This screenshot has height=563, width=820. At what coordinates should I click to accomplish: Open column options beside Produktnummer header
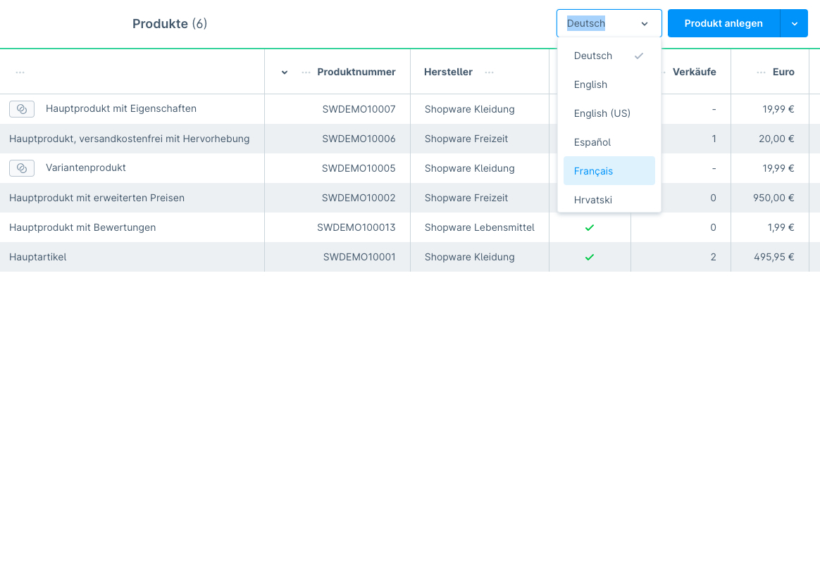(x=306, y=72)
